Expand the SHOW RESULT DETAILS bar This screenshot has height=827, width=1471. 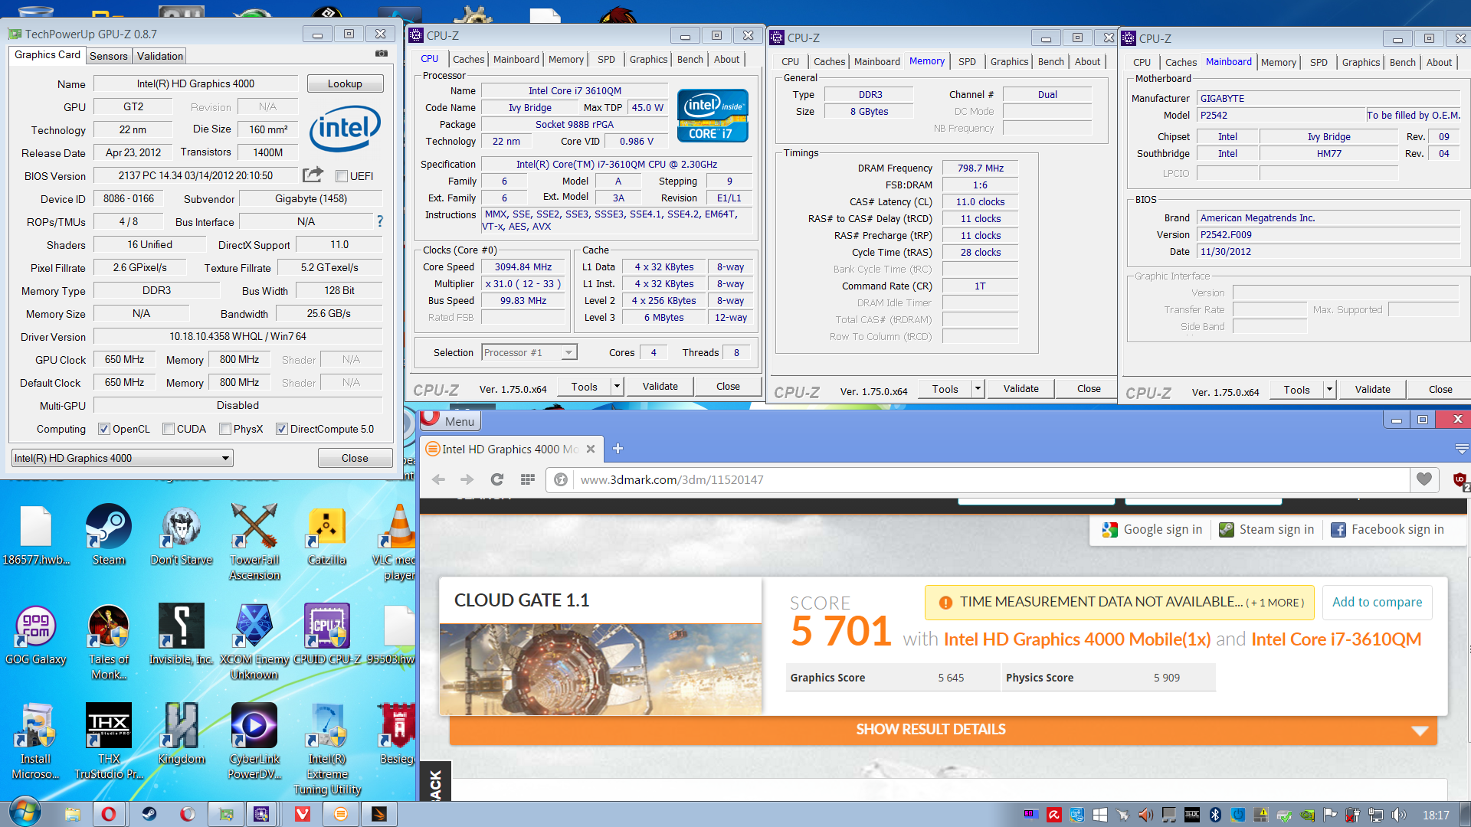[x=943, y=730]
